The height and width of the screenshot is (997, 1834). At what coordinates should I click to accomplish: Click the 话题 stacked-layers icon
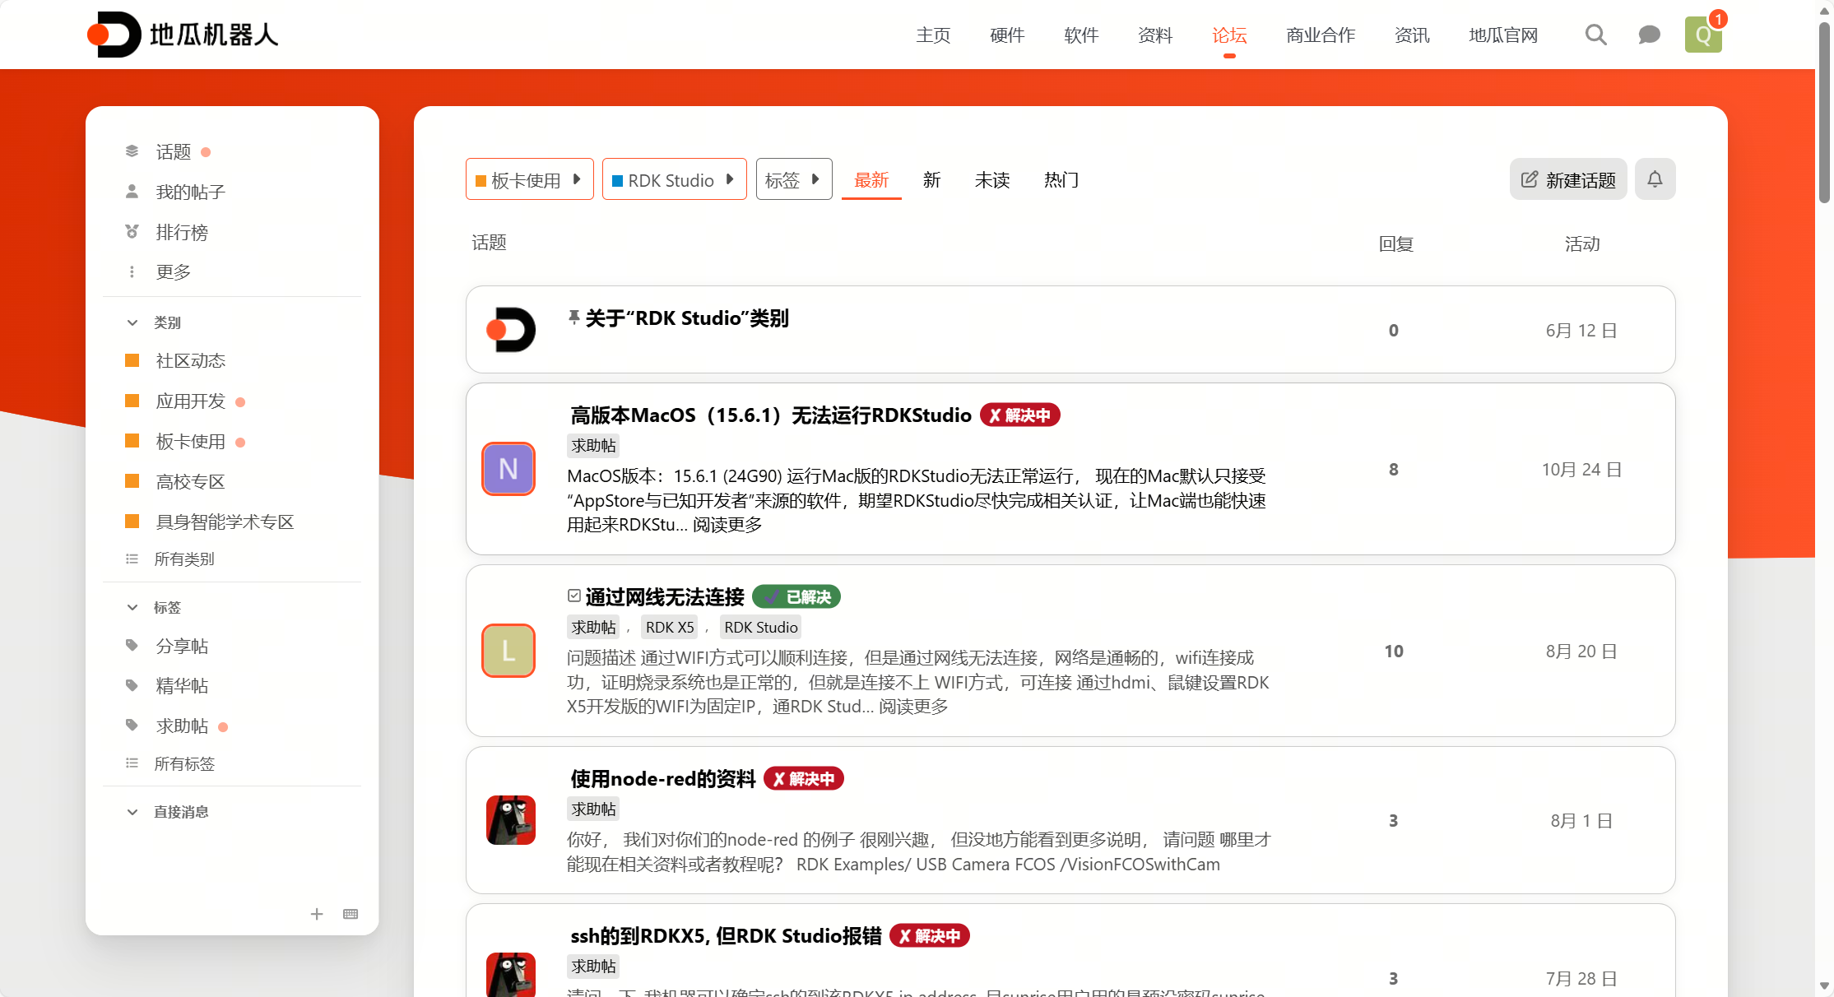tap(132, 151)
